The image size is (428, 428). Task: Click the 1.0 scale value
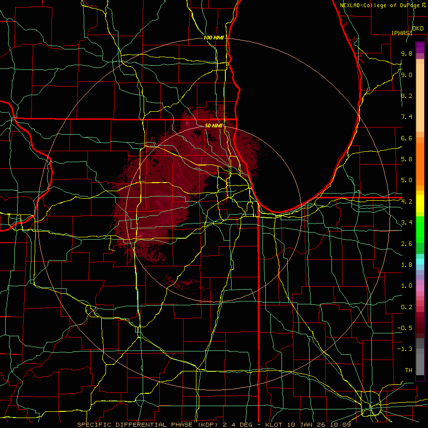click(x=407, y=286)
